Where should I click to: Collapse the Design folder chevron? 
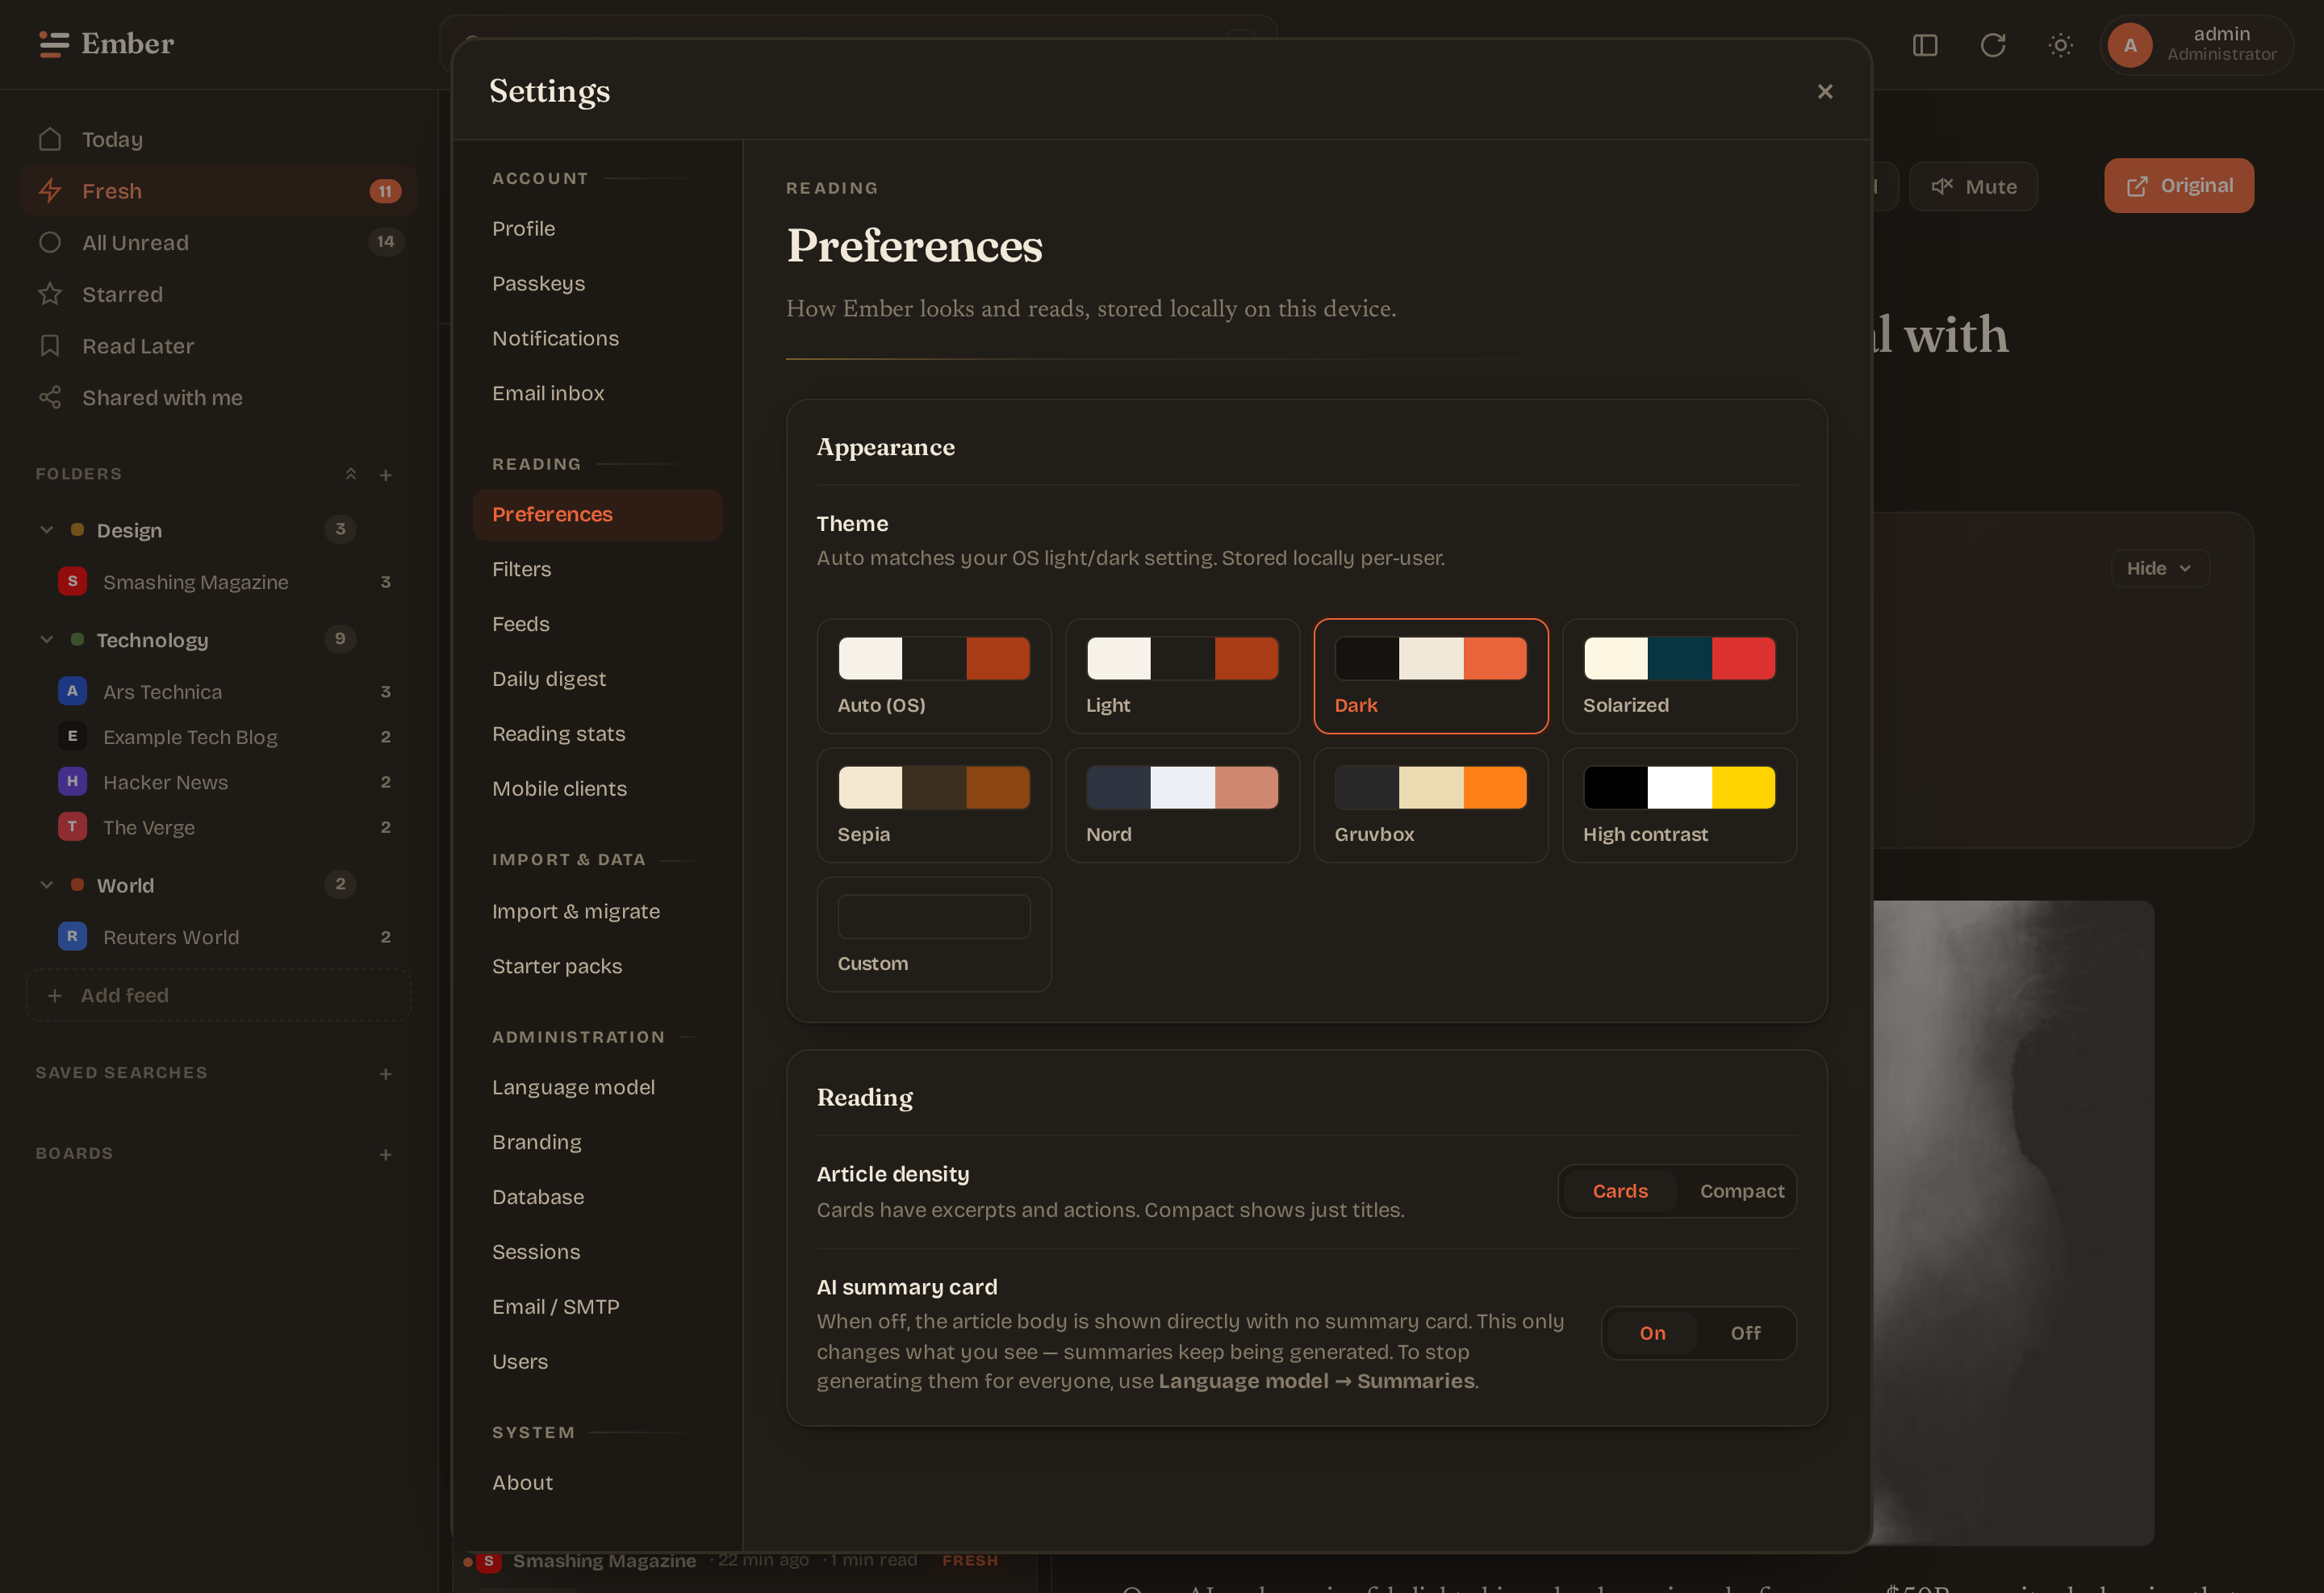(x=46, y=530)
